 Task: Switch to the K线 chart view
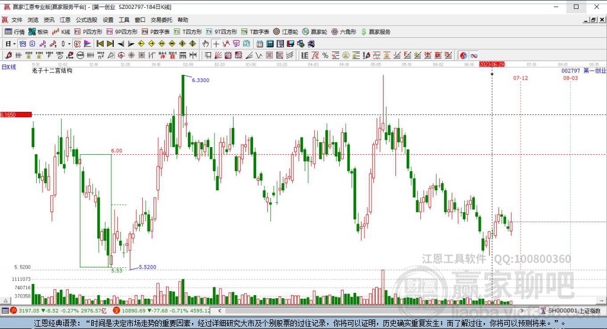click(61, 32)
